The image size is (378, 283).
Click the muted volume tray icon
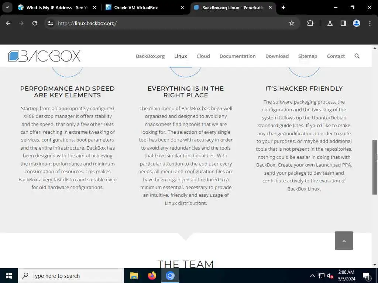(x=330, y=276)
